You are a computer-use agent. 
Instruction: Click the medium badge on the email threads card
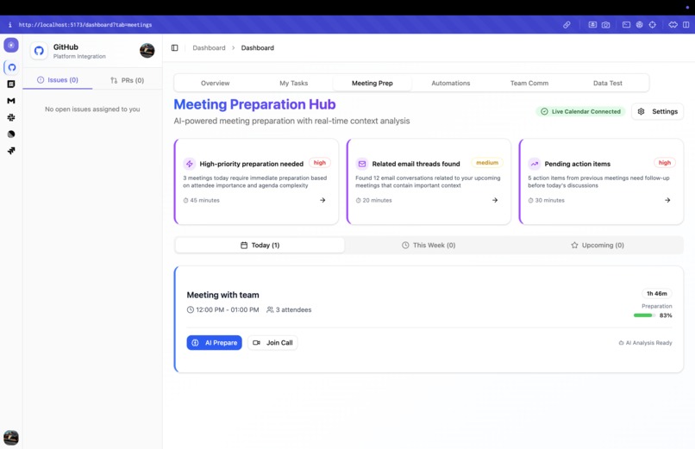pyautogui.click(x=487, y=163)
